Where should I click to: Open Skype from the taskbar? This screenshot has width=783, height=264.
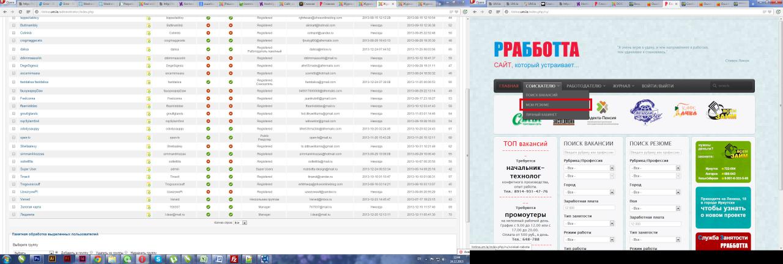[157, 258]
